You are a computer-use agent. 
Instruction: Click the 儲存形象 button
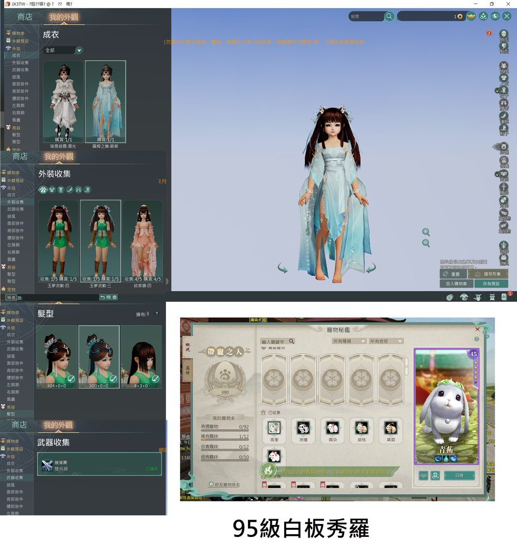[x=488, y=274]
